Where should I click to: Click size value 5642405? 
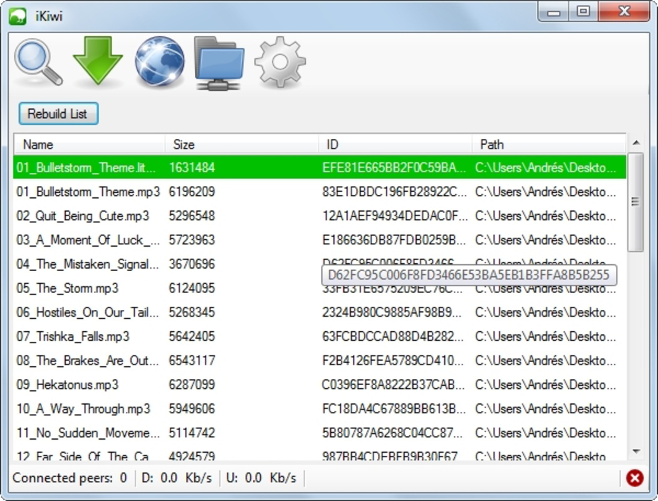point(192,337)
